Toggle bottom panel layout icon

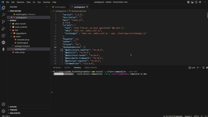pyautogui.click(x=192, y=2)
